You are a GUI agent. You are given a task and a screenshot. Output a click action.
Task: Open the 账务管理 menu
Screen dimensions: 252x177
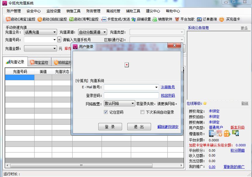[93, 11]
